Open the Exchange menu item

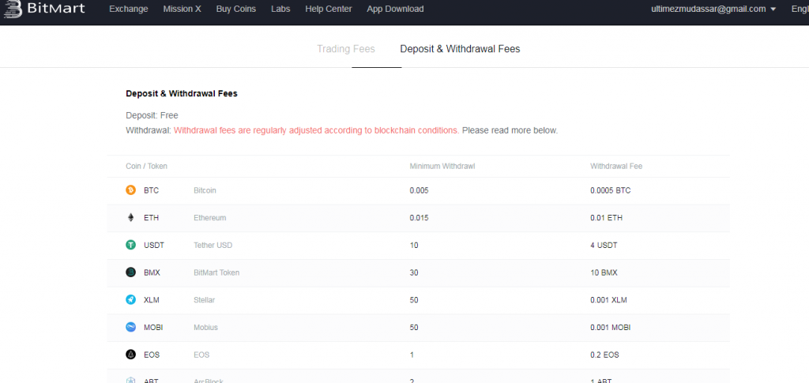click(129, 9)
